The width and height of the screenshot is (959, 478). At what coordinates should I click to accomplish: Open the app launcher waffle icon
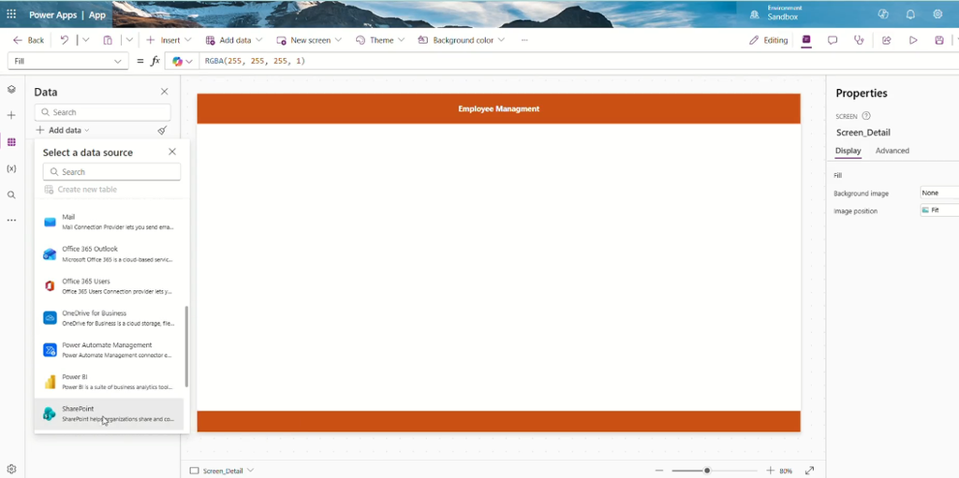pyautogui.click(x=11, y=14)
